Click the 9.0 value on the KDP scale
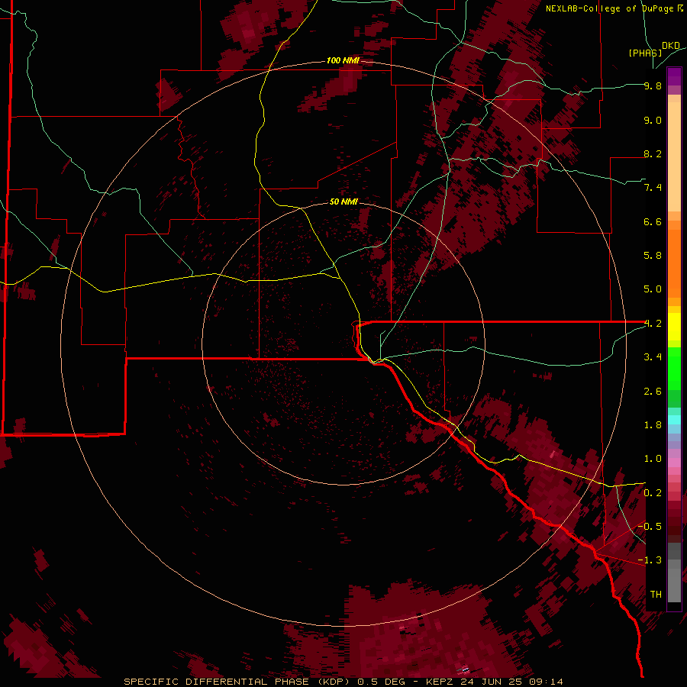This screenshot has width=687, height=687. 653,121
